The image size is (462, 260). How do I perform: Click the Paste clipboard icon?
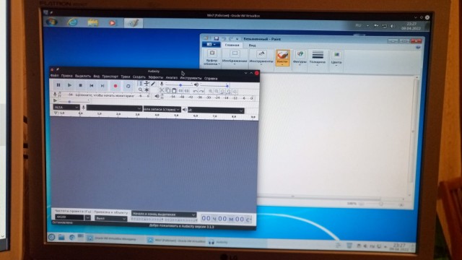(x=174, y=91)
